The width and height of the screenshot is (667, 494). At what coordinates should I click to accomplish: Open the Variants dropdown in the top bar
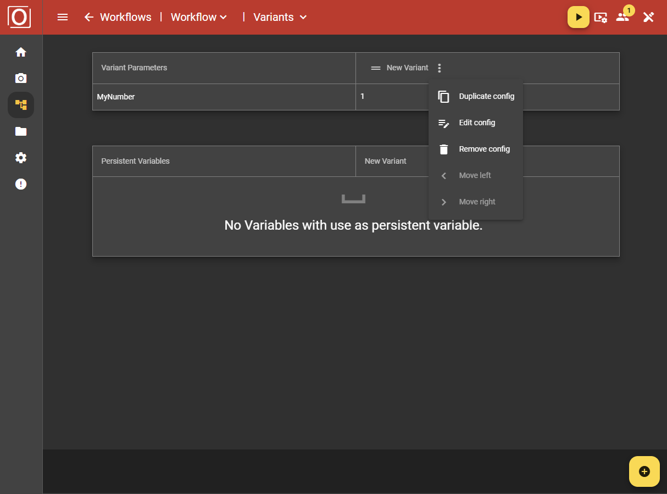tap(279, 17)
